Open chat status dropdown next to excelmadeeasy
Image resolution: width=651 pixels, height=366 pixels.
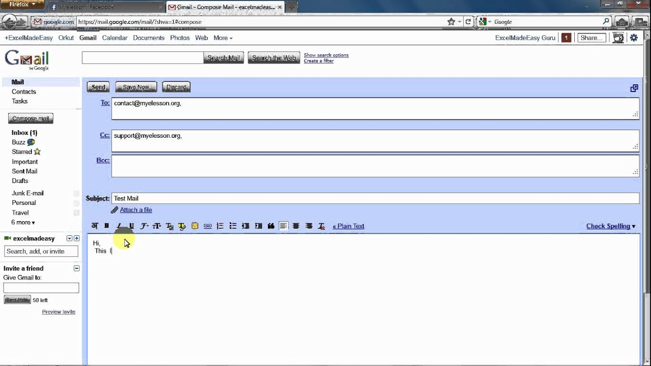70,238
